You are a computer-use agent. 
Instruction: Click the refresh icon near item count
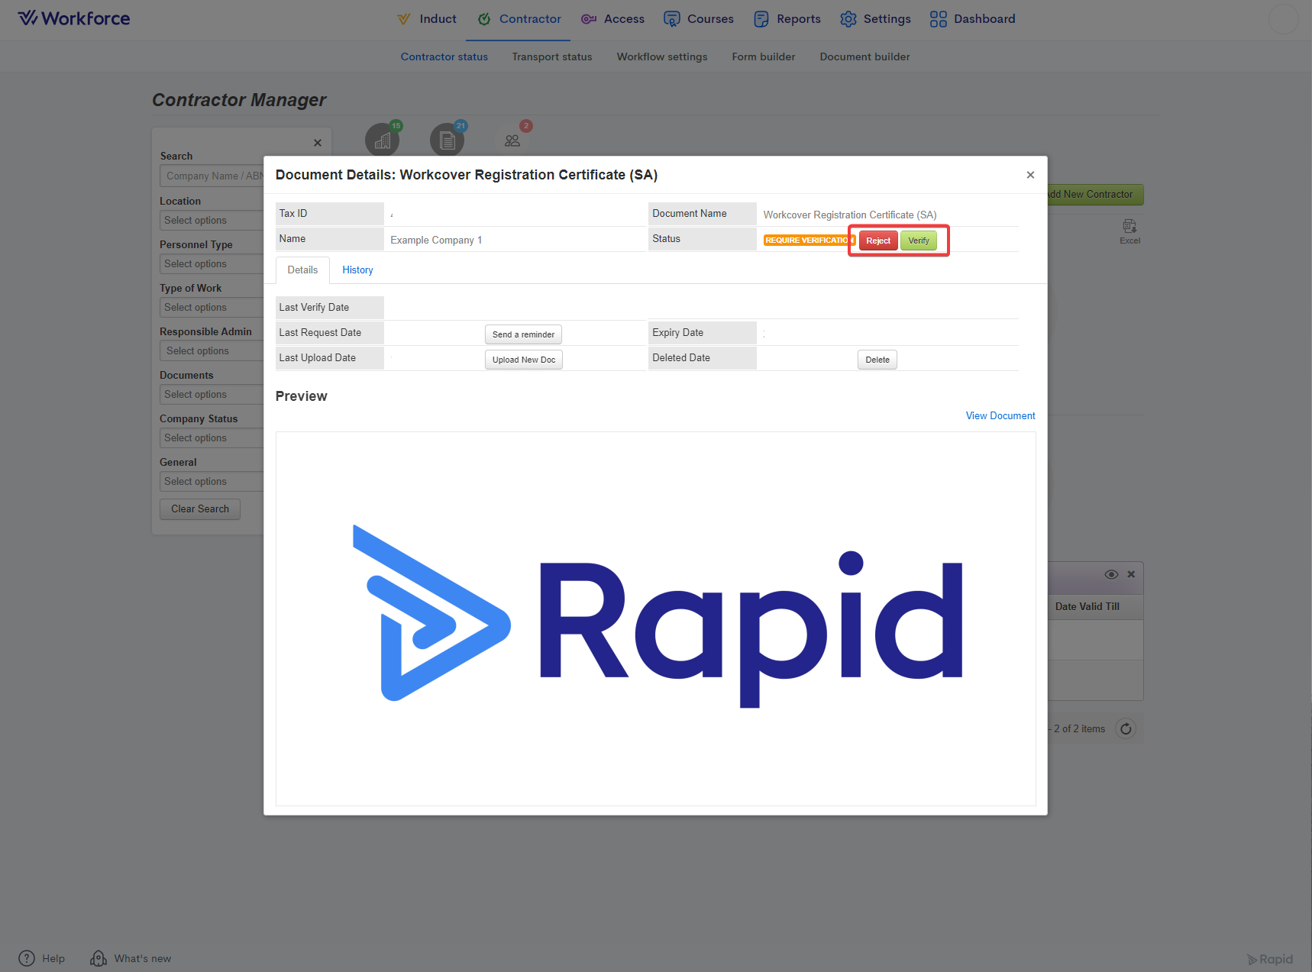point(1126,728)
